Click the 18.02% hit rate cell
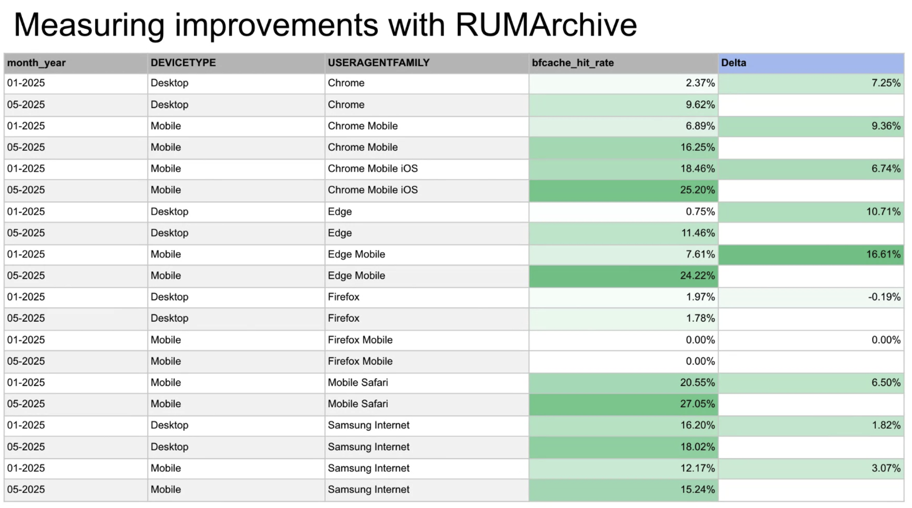 [x=623, y=447]
